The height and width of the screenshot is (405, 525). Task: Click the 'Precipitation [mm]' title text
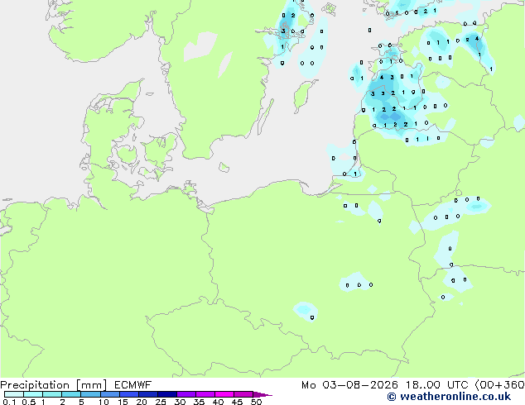click(x=54, y=385)
